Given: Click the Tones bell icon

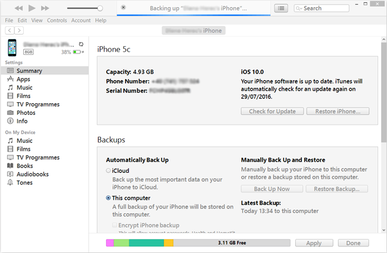Looking at the screenshot, I should tap(10, 182).
